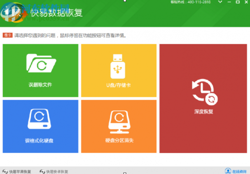This screenshot has height=174, width=250.
Task: Select the U盘/存储卡 USB drive icon
Action: (x=118, y=66)
